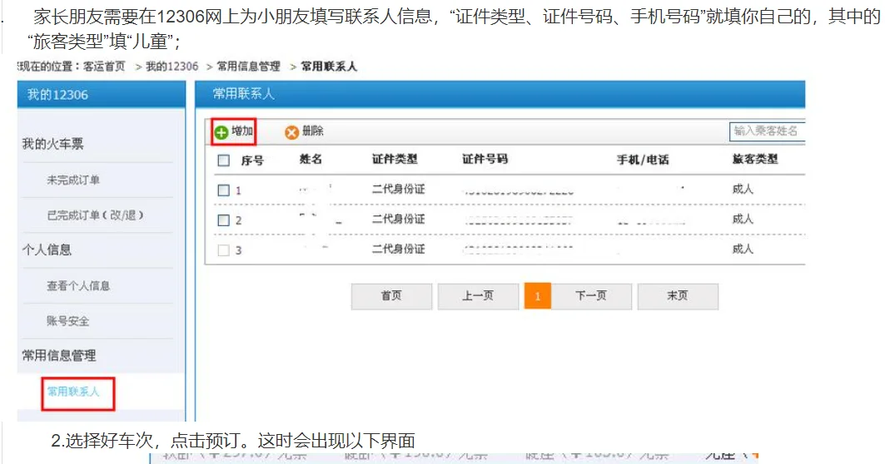Click the 证件类型 column header

point(395,160)
